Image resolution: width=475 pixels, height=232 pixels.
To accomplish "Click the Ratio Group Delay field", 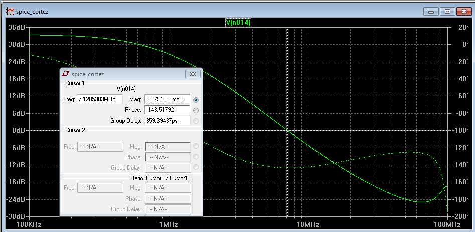I will (168, 209).
